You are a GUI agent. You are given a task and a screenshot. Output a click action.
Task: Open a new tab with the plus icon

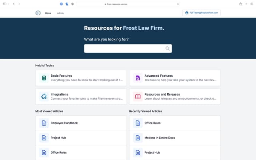pos(246,4)
